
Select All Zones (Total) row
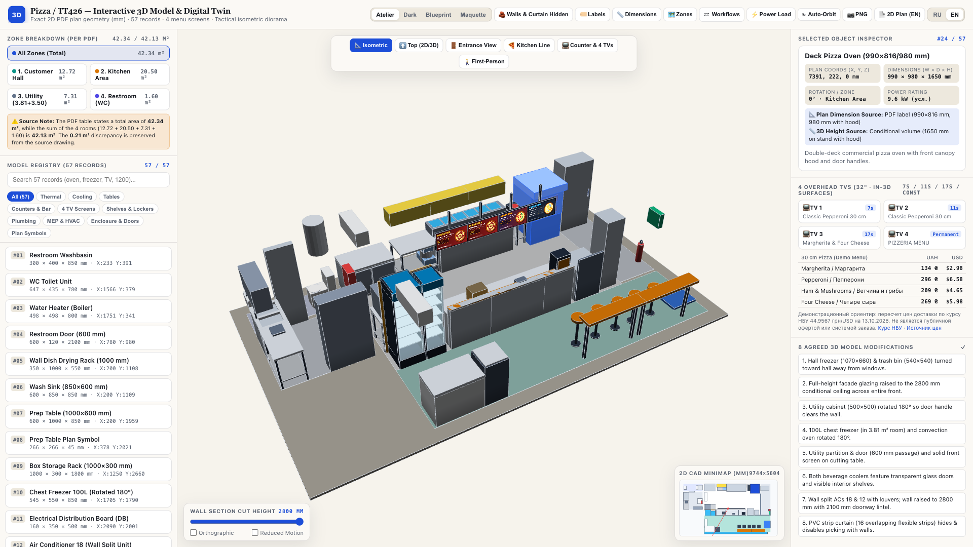coord(88,53)
